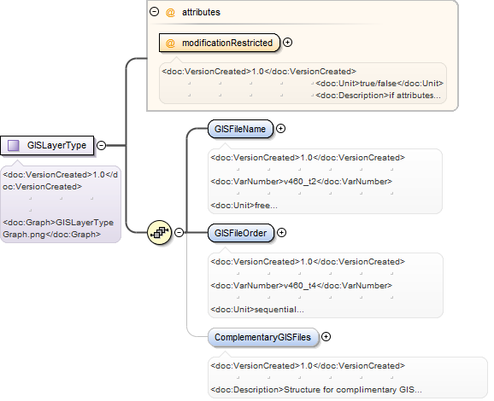This screenshot has height=401, width=494.
Task: Click the v460_t2 VarNumber annotation
Action: coord(301,182)
